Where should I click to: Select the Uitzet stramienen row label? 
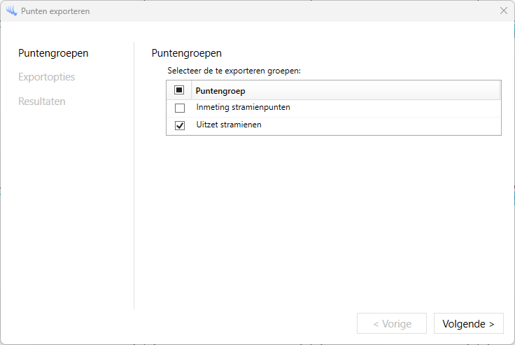[x=229, y=125]
